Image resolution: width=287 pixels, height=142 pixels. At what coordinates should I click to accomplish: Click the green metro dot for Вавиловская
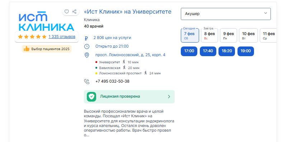[96, 68]
